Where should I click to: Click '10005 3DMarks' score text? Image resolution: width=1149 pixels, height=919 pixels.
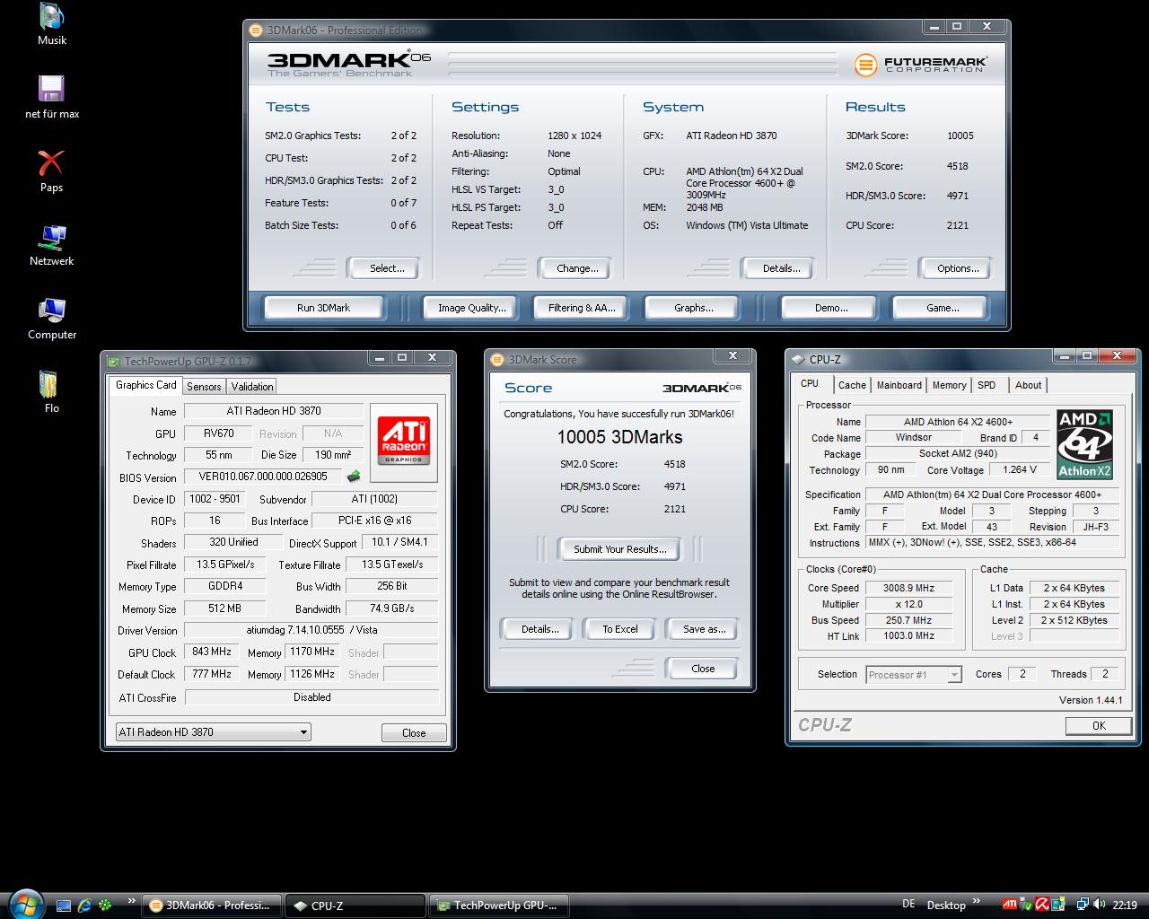[x=619, y=437]
